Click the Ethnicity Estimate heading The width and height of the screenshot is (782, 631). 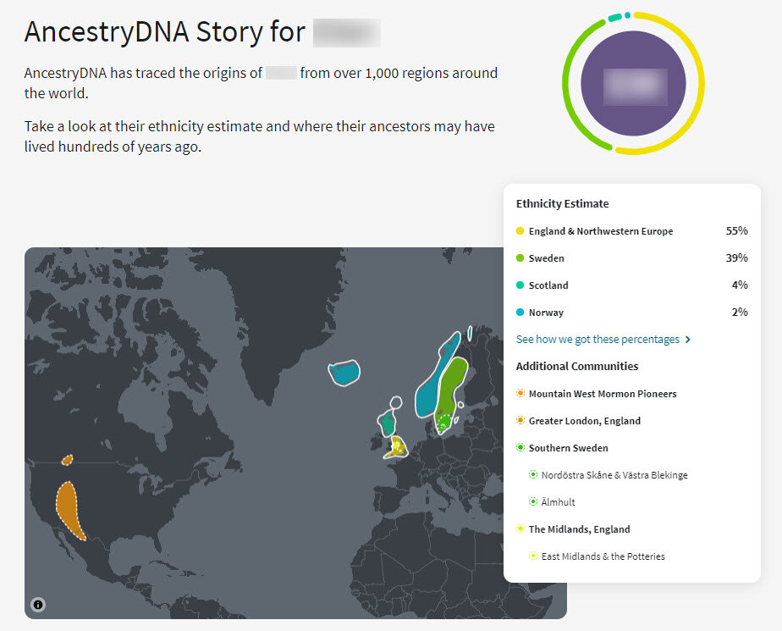tap(563, 203)
